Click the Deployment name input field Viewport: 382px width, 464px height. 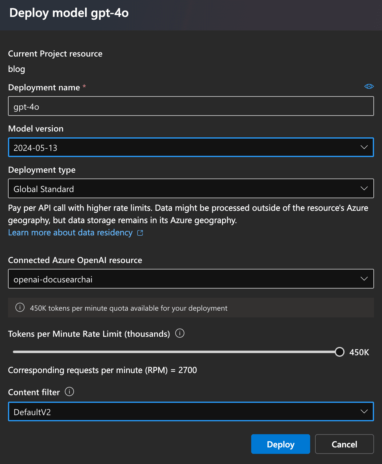point(190,106)
